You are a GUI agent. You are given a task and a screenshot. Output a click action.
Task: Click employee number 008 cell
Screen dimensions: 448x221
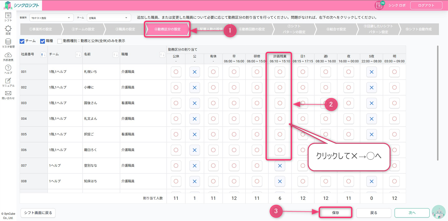point(34,181)
